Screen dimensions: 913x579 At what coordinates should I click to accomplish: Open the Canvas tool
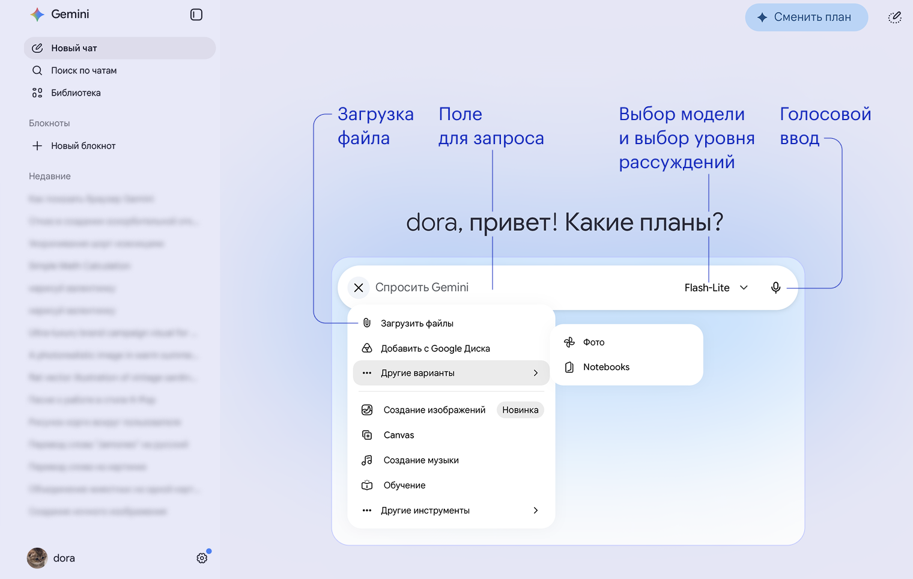451,435
